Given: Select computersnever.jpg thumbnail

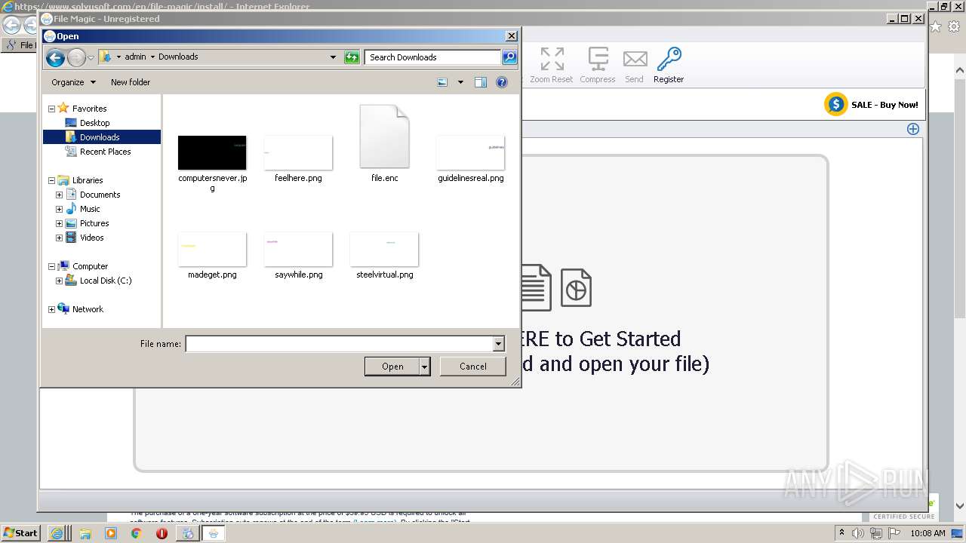Looking at the screenshot, I should pos(212,152).
